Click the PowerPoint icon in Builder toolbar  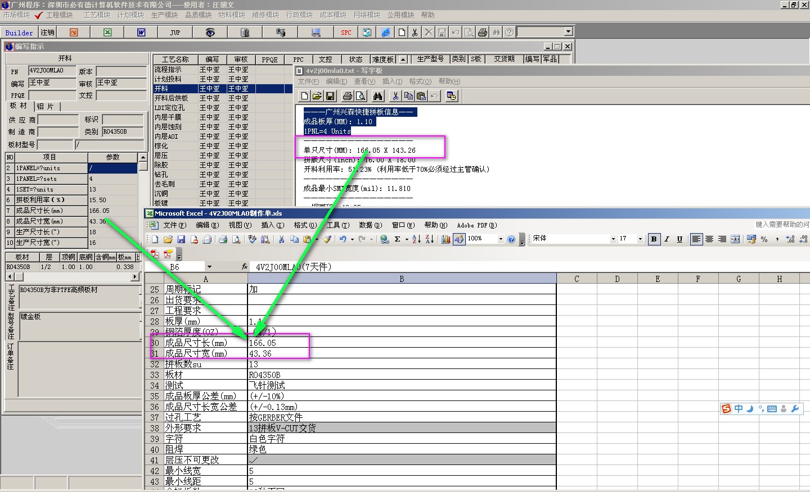74,33
